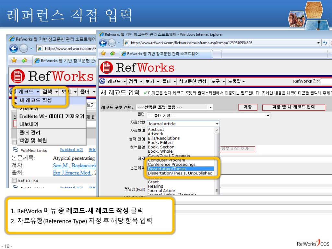Select Artwork in reference type list
The width and height of the screenshot is (332, 249).
[181, 134]
